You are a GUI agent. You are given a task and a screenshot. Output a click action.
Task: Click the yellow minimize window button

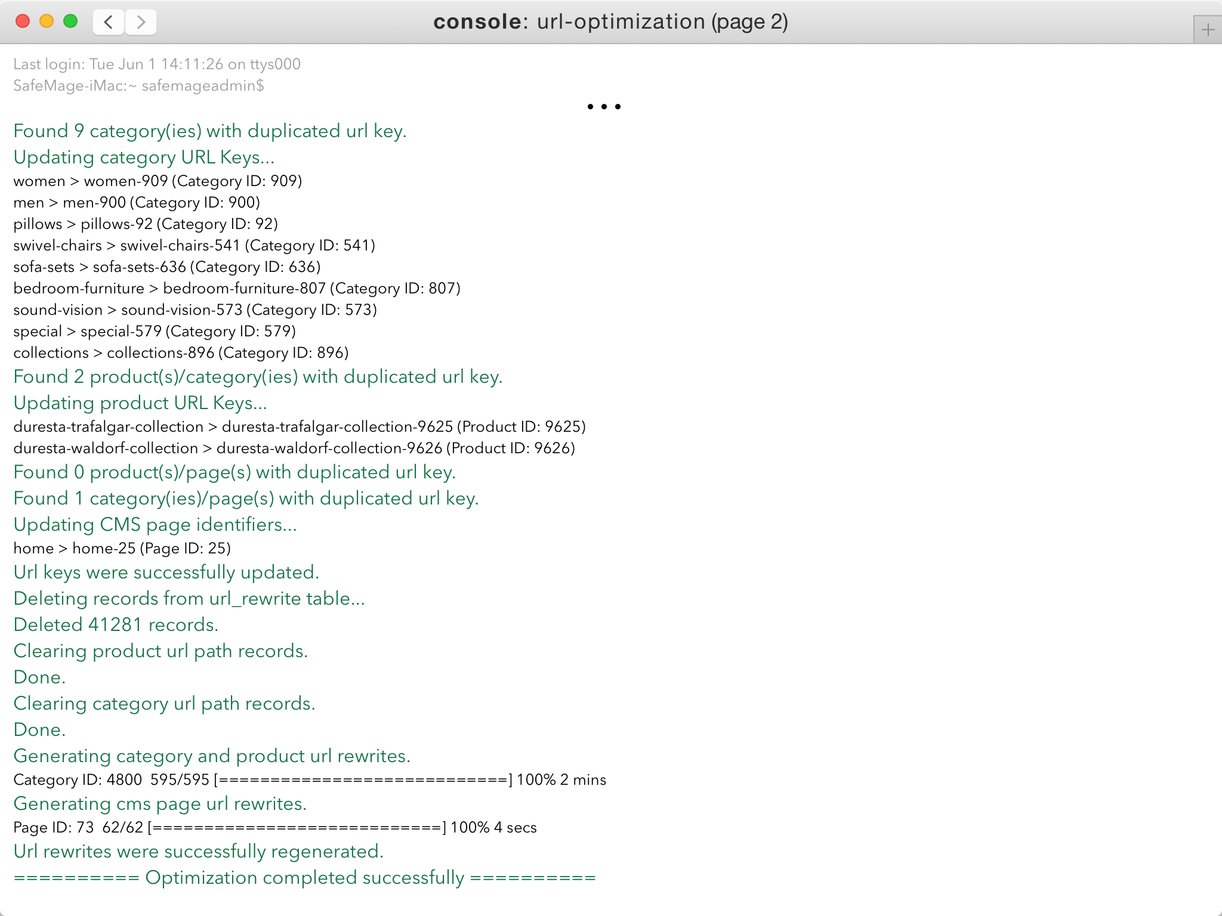[x=47, y=21]
